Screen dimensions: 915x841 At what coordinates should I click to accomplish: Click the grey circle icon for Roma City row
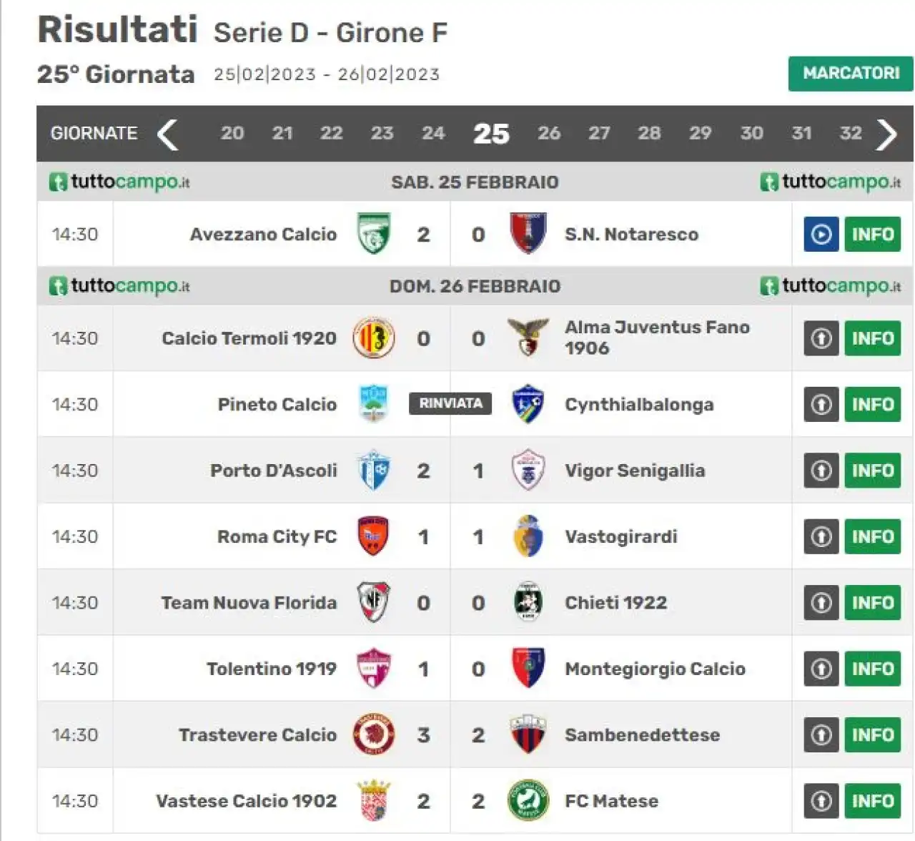point(821,536)
